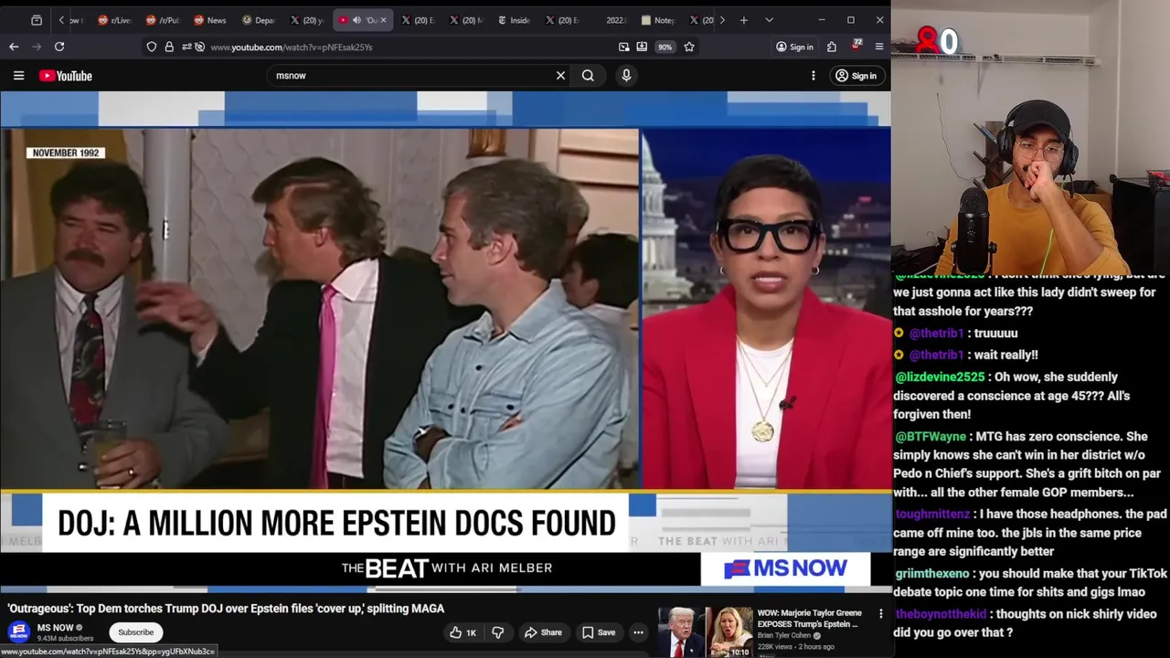Viewport: 1170px width, 658px height.
Task: Open the browser extensions puzzle icon
Action: [x=832, y=47]
